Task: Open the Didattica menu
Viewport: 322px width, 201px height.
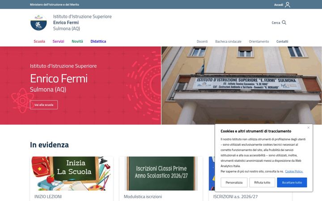Action: (x=98, y=42)
